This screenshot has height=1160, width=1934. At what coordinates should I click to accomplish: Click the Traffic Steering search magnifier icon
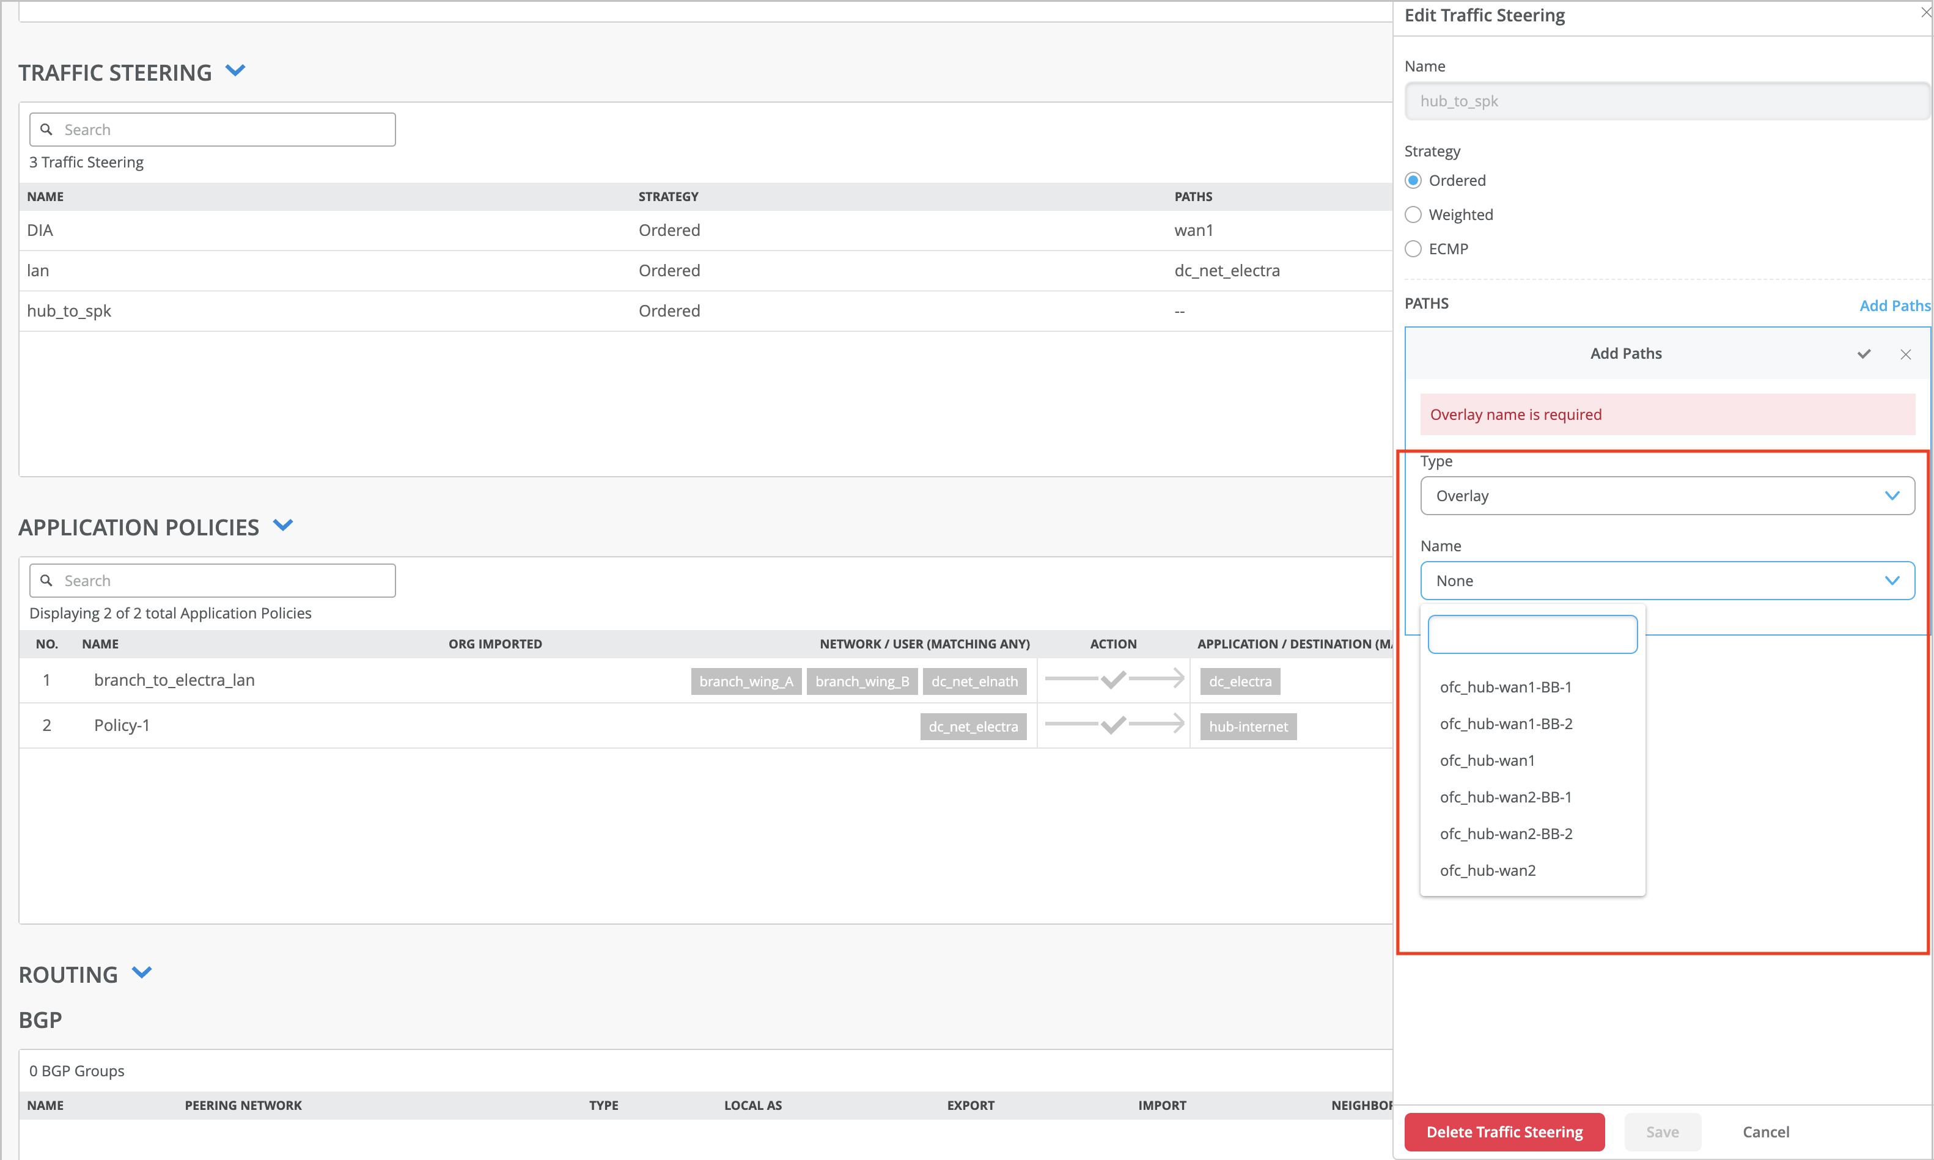(47, 130)
